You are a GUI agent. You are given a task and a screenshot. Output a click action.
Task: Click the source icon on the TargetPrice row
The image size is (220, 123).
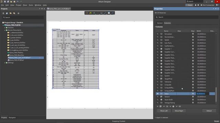click(161, 79)
